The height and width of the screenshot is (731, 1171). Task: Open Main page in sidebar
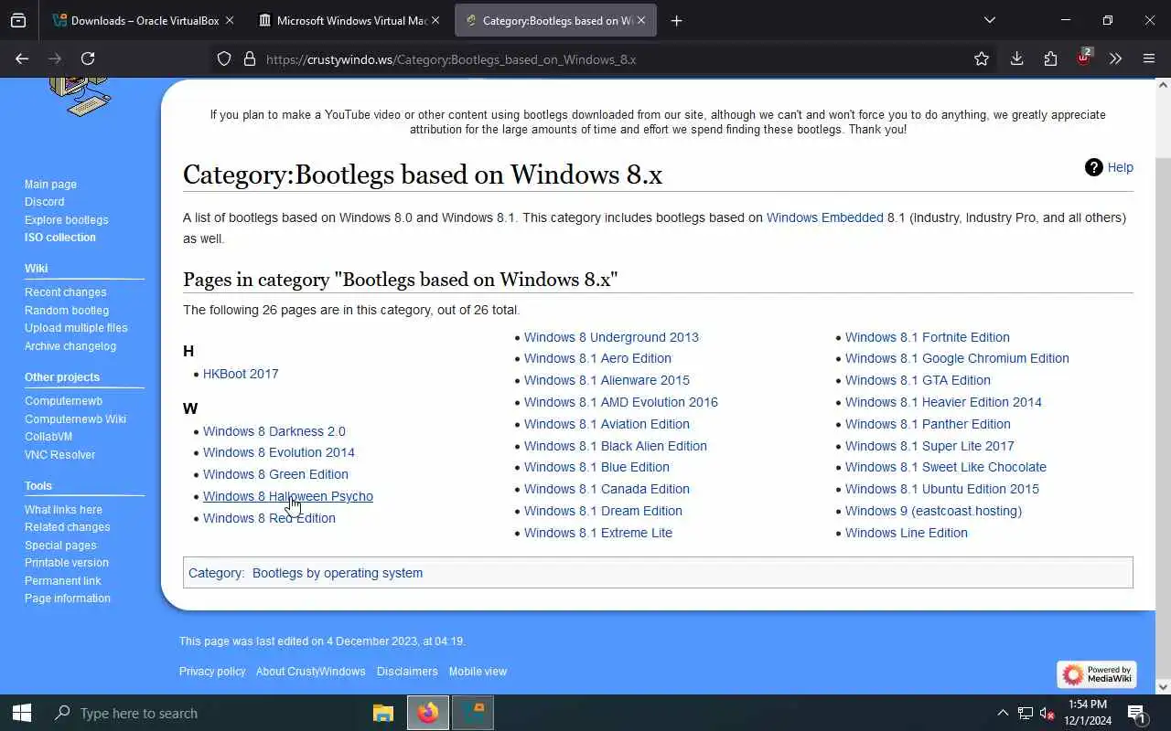(50, 184)
